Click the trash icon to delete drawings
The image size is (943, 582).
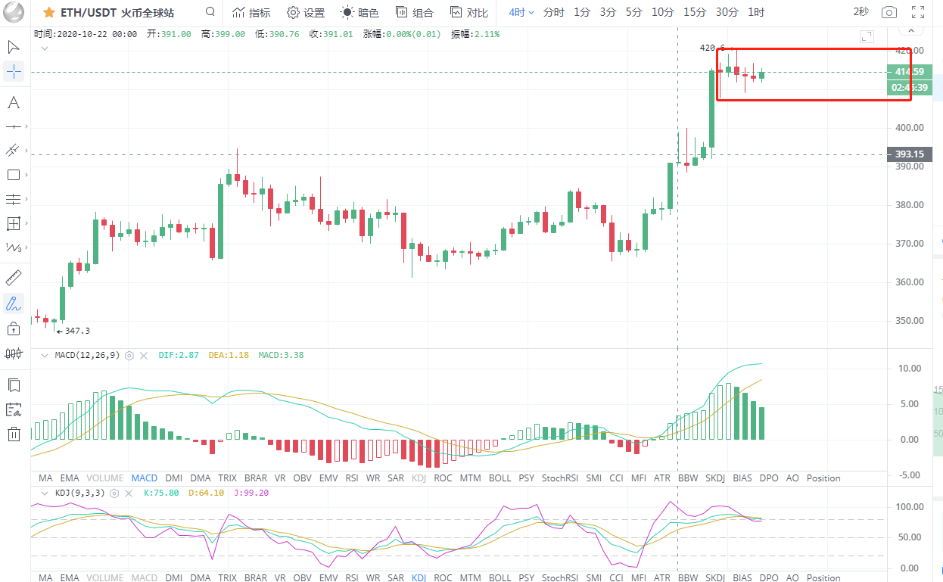(13, 434)
